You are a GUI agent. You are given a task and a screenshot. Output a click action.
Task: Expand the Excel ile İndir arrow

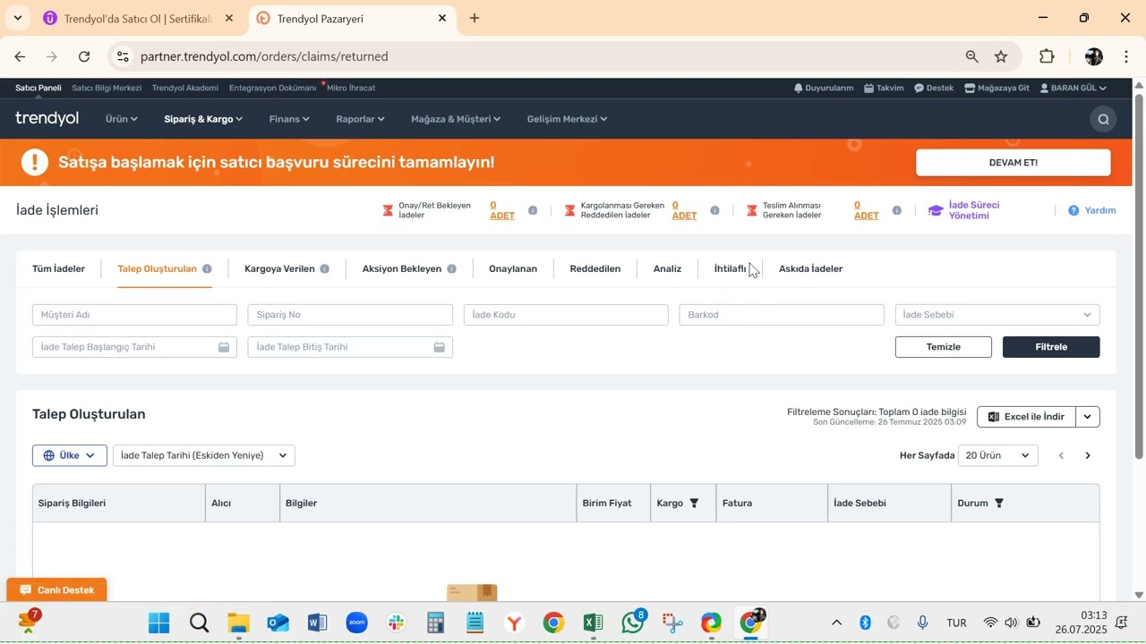pos(1088,417)
